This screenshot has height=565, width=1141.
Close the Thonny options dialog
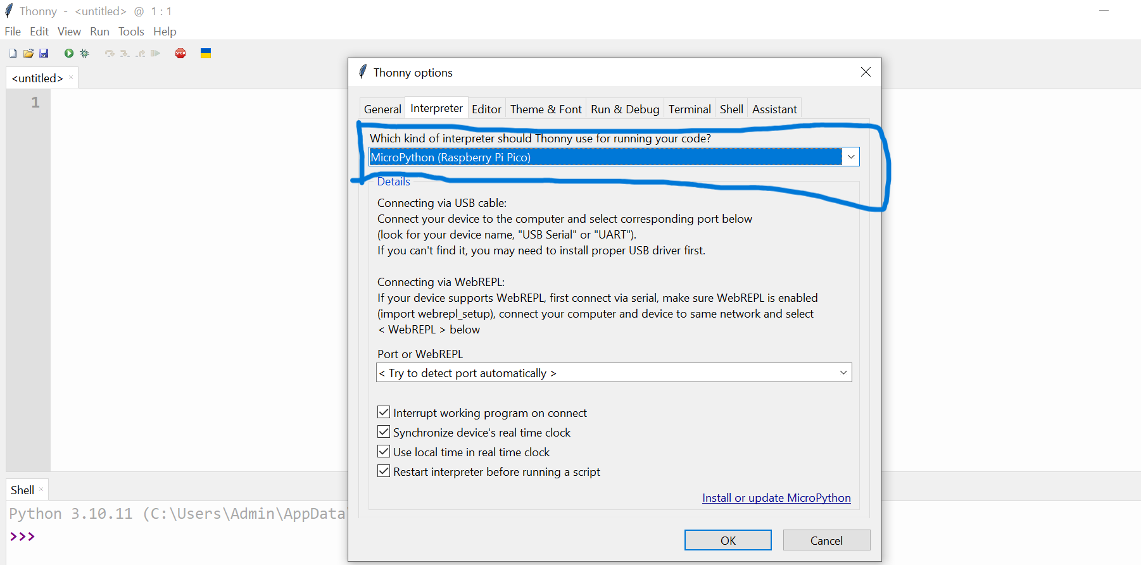point(866,72)
